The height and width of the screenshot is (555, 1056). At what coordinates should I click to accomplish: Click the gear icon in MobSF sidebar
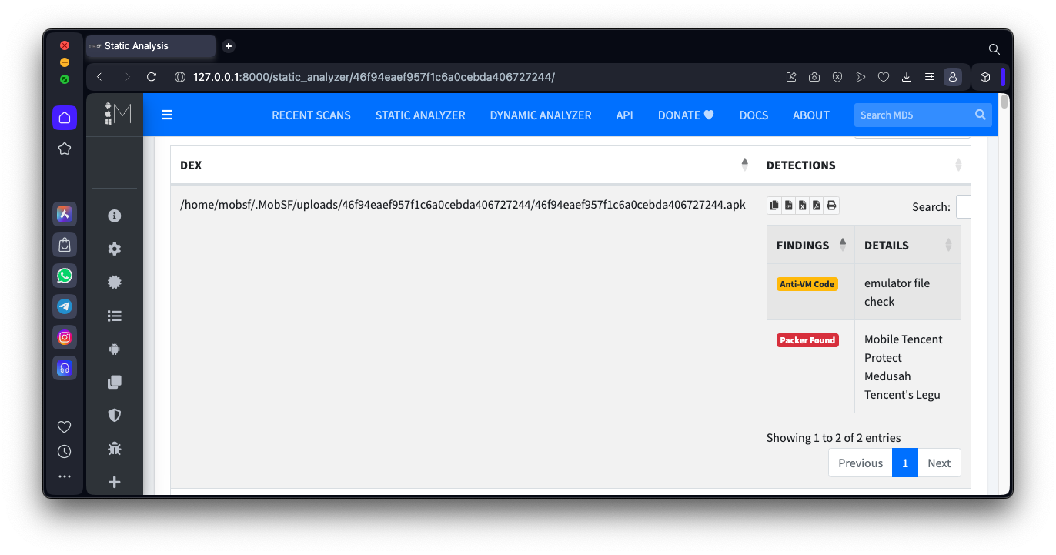(x=115, y=249)
